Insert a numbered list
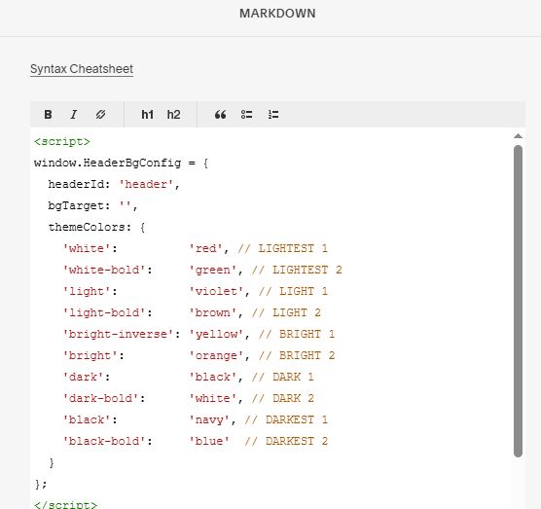This screenshot has width=541, height=509. [x=273, y=115]
